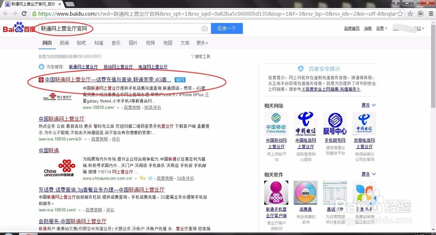436x235 pixels.
Task: Click the star icon beside address bar
Action: point(410,14)
